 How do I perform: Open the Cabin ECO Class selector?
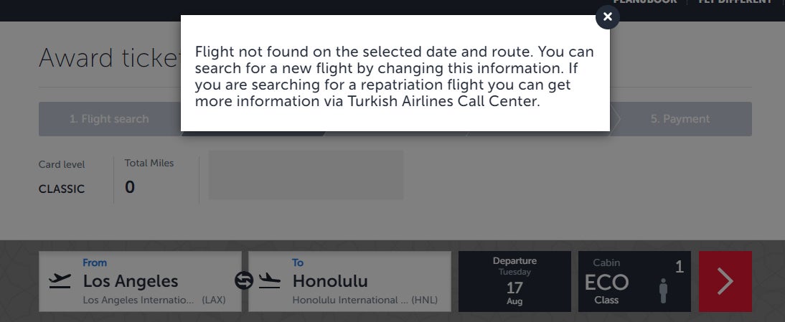pyautogui.click(x=634, y=282)
